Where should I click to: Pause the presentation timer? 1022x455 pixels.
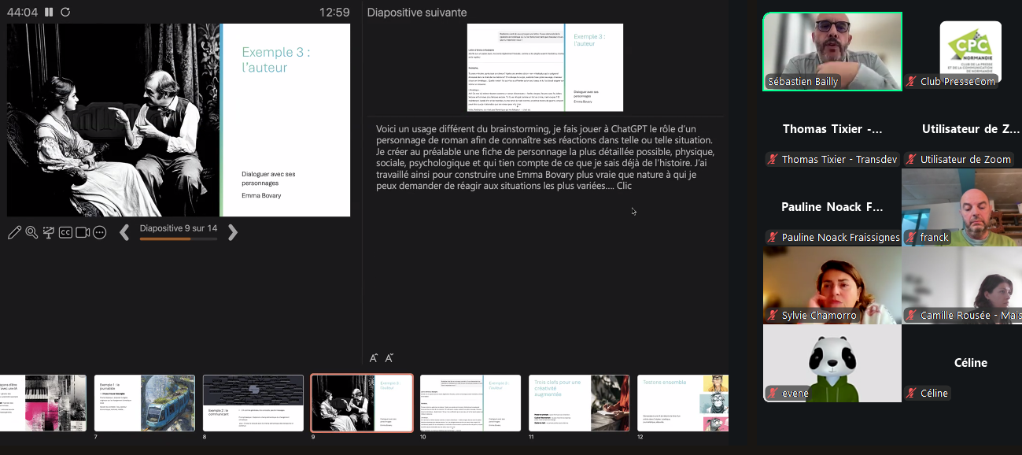(49, 12)
